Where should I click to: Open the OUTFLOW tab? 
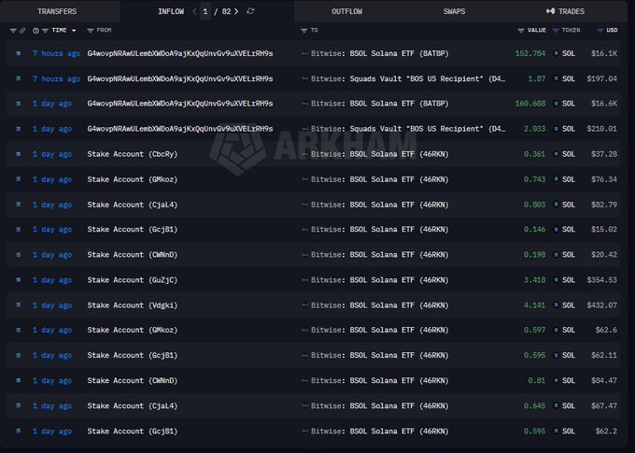click(x=347, y=11)
